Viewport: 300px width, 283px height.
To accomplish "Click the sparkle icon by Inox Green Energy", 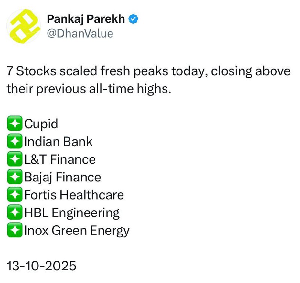I will click(15, 230).
